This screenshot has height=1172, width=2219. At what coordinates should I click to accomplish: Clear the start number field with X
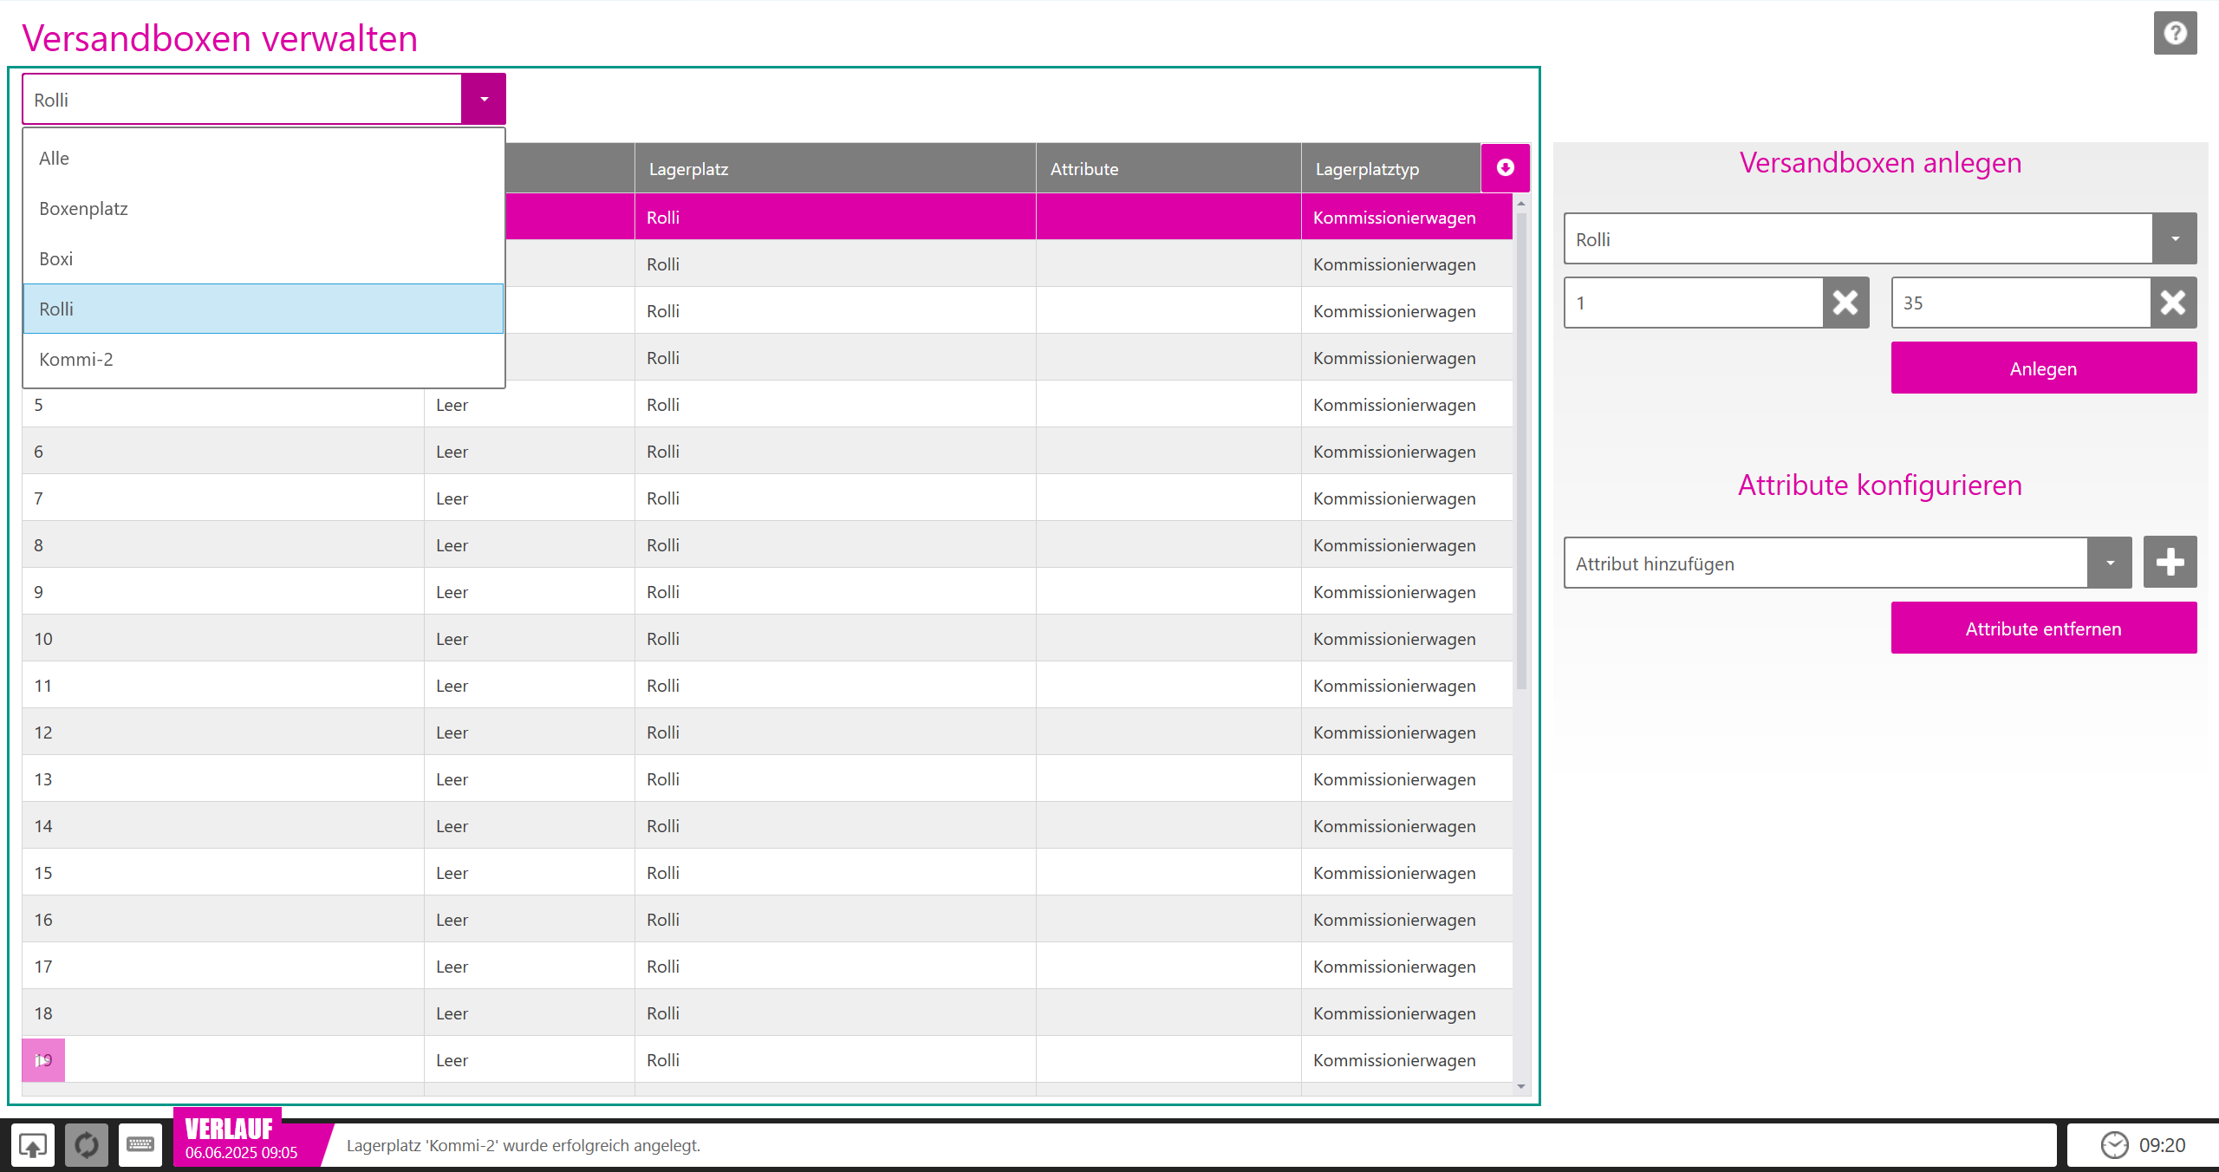pyautogui.click(x=1845, y=303)
